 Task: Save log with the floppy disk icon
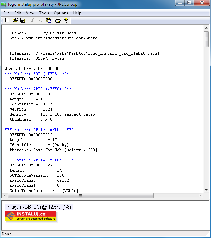point(23,20)
